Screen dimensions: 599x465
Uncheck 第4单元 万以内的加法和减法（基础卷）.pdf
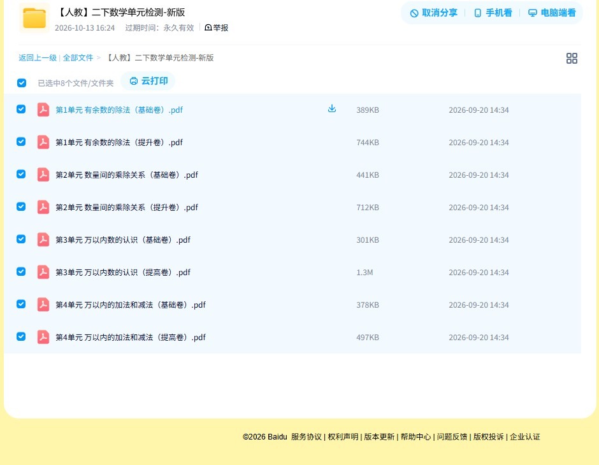pos(21,304)
